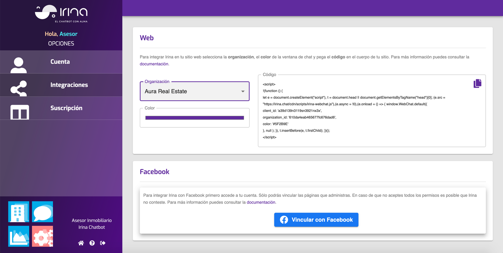The image size is (503, 253).
Task: Open the documentación link in the Facebook section
Action: (x=261, y=202)
